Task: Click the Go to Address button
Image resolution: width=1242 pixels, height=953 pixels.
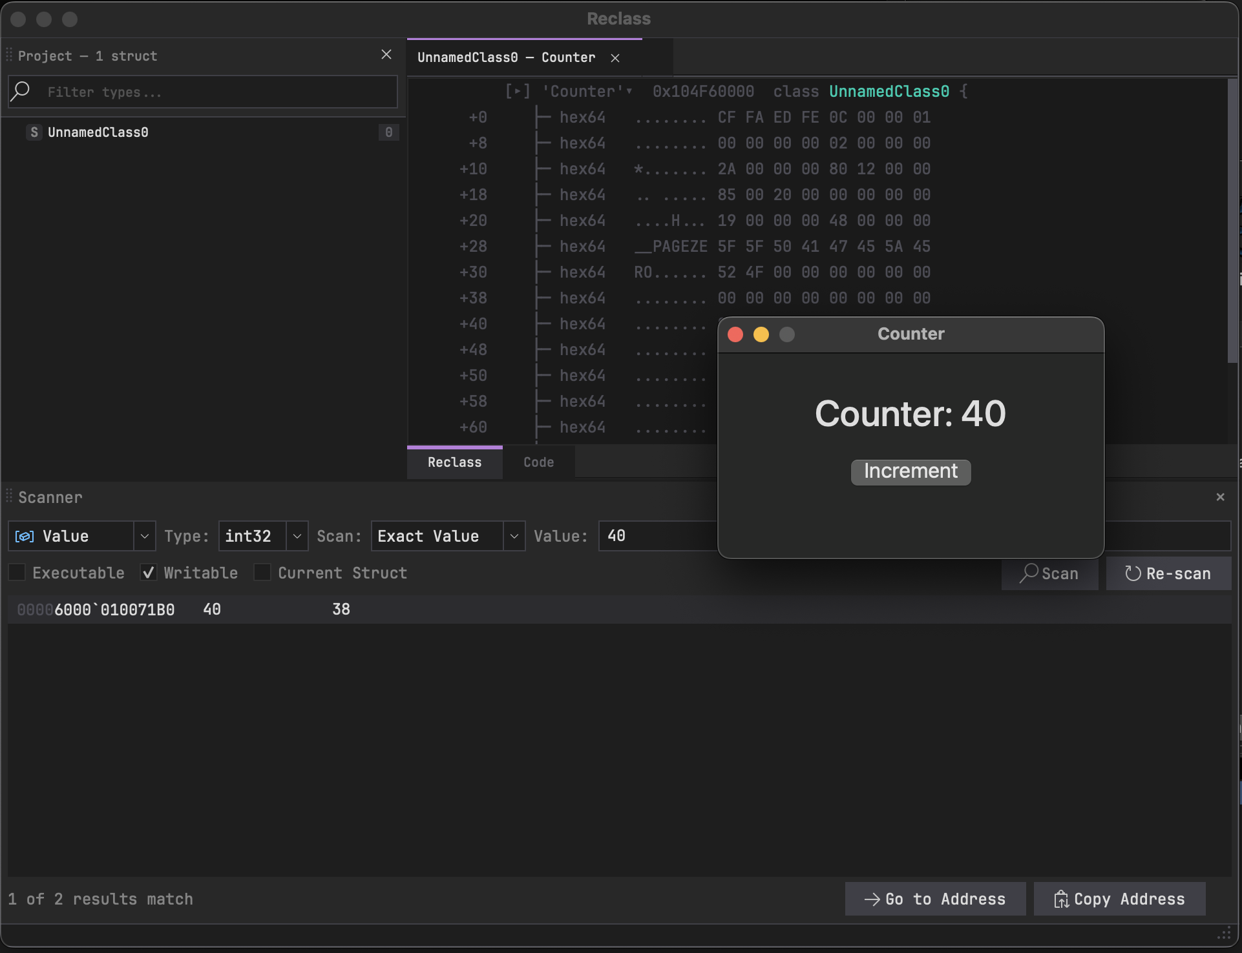Action: tap(935, 899)
